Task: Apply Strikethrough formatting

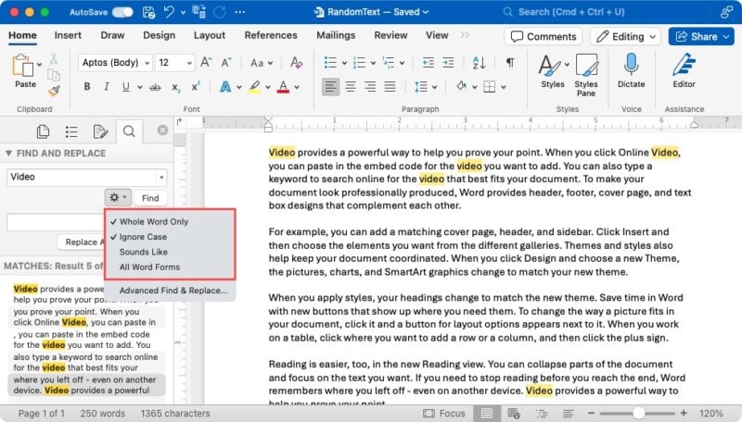Action: [x=155, y=87]
